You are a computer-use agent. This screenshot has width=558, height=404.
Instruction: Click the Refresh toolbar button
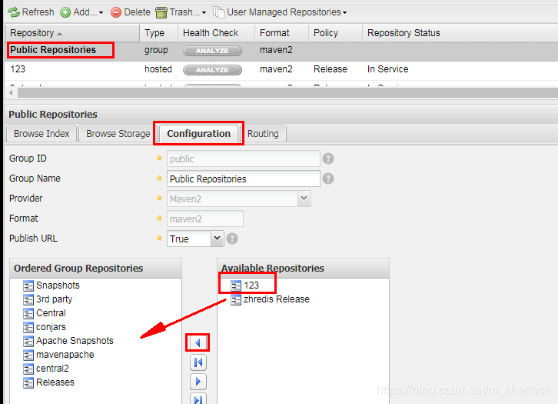tap(31, 12)
